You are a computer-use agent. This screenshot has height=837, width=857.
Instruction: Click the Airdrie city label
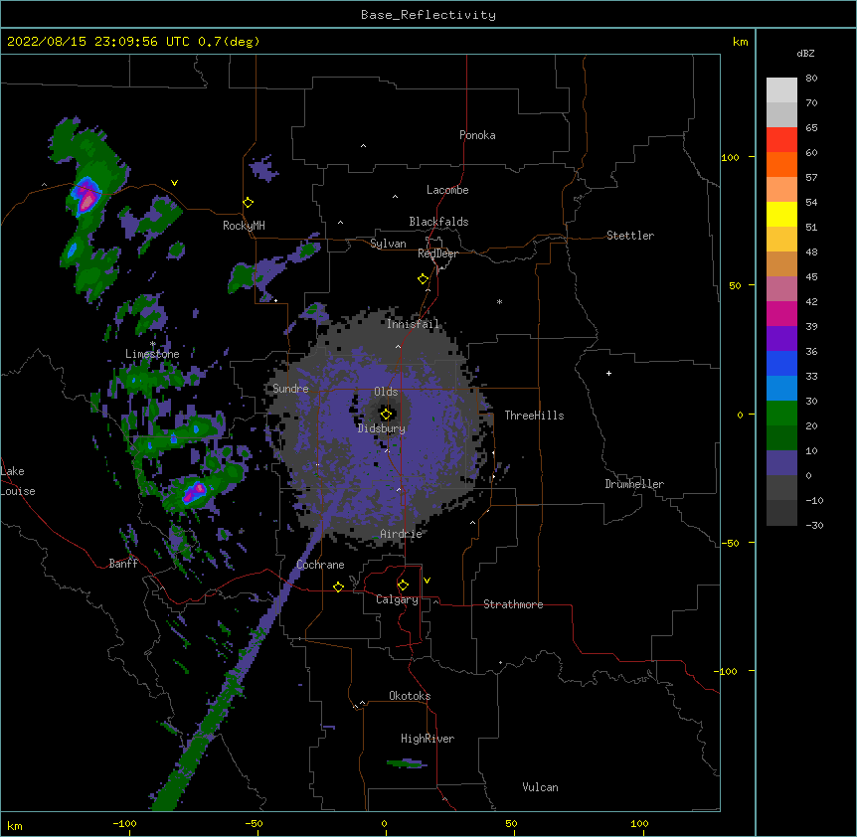click(401, 534)
